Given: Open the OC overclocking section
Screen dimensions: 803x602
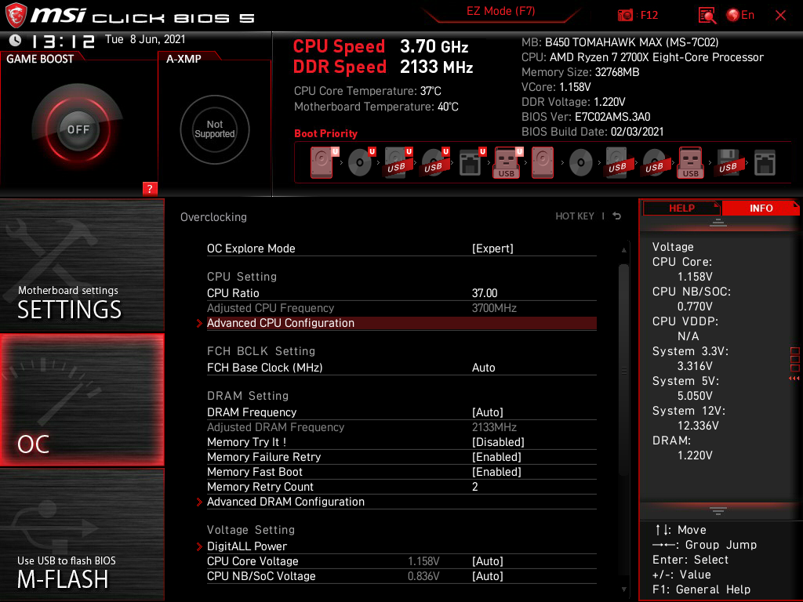Looking at the screenshot, I should coord(82,400).
